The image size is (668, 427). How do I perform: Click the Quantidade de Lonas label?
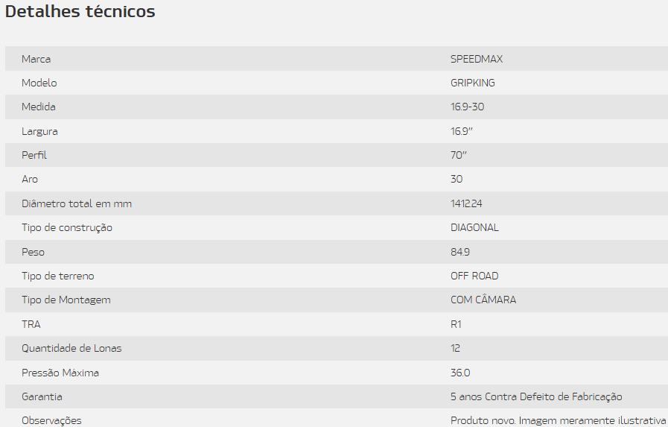point(71,348)
